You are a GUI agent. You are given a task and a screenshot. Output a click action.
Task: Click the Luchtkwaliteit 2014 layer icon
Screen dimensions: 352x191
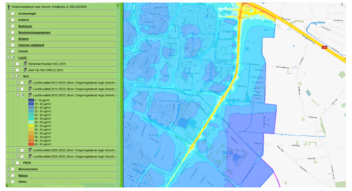click(30, 89)
